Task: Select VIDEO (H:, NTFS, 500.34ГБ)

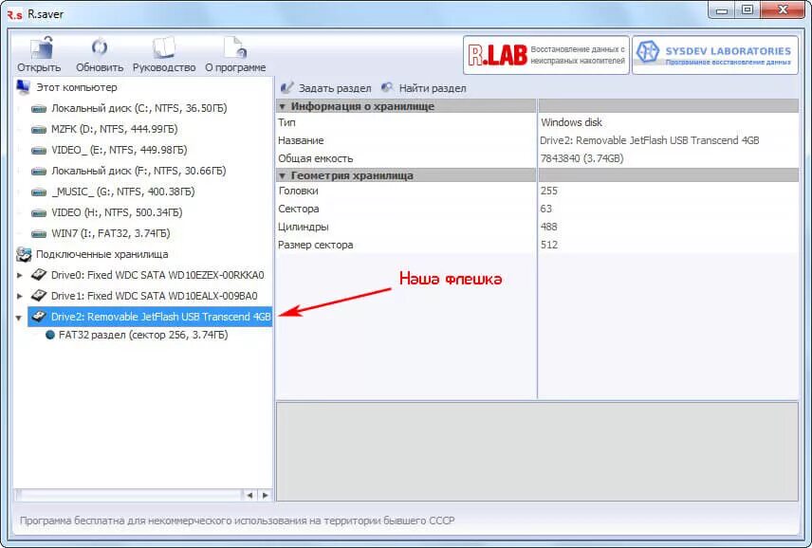Action: [117, 212]
